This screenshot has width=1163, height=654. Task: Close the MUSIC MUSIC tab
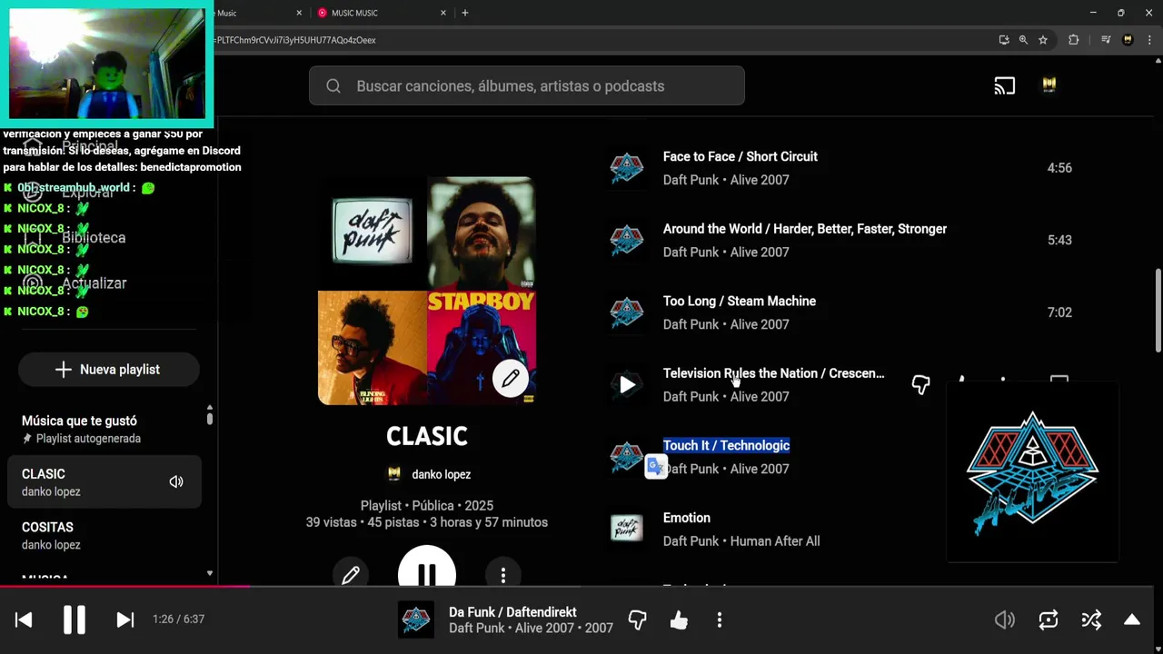tap(443, 13)
